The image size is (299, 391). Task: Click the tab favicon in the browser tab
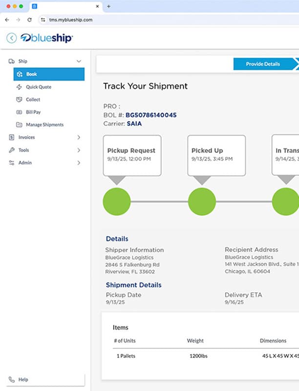(35, 6)
